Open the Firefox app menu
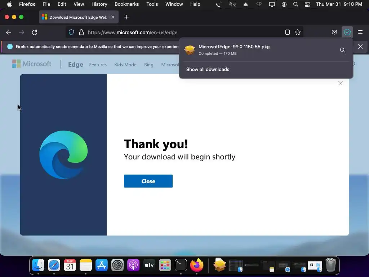Image resolution: width=369 pixels, height=277 pixels. pyautogui.click(x=27, y=4)
